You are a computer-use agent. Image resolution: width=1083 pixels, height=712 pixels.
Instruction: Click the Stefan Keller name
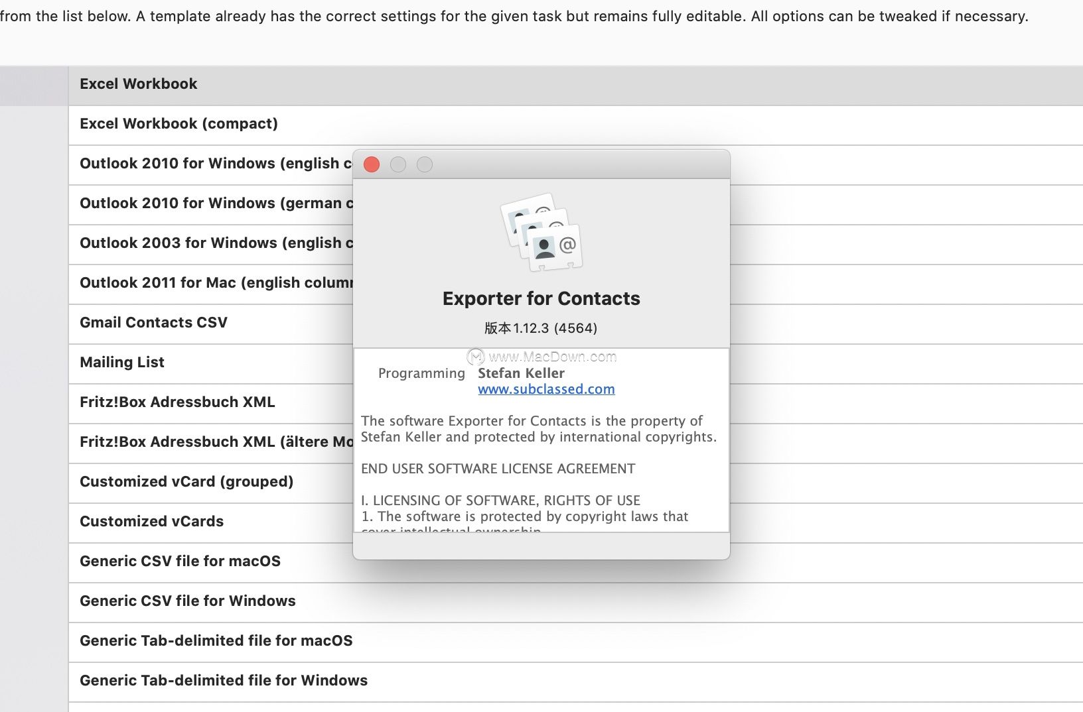click(521, 373)
